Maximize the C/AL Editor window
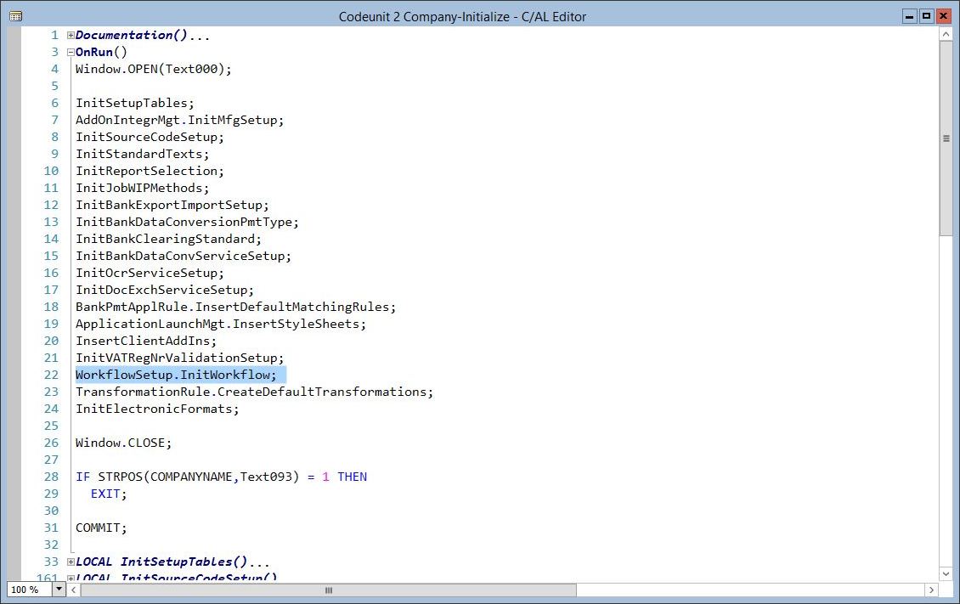This screenshot has width=960, height=604. pyautogui.click(x=926, y=16)
